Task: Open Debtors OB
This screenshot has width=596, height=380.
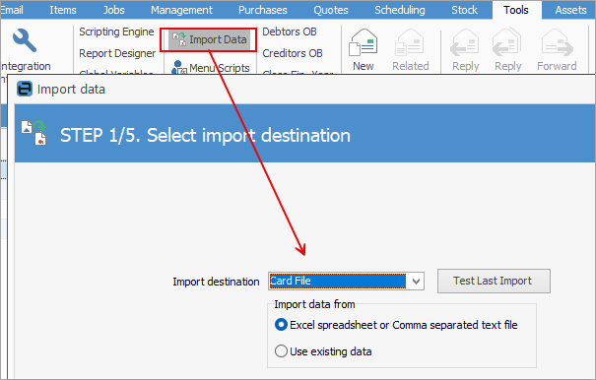Action: [x=290, y=32]
